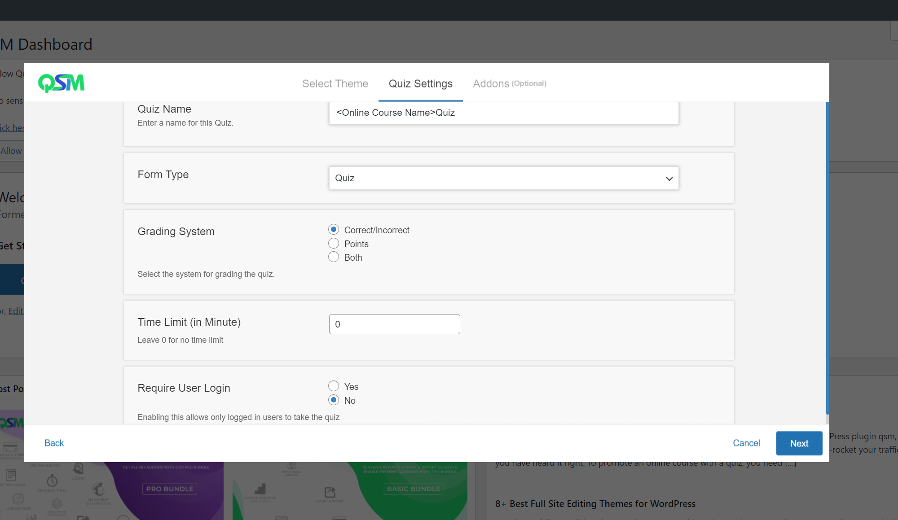Screen dimensions: 898x520
Task: Select Points grading system
Action: click(x=334, y=243)
